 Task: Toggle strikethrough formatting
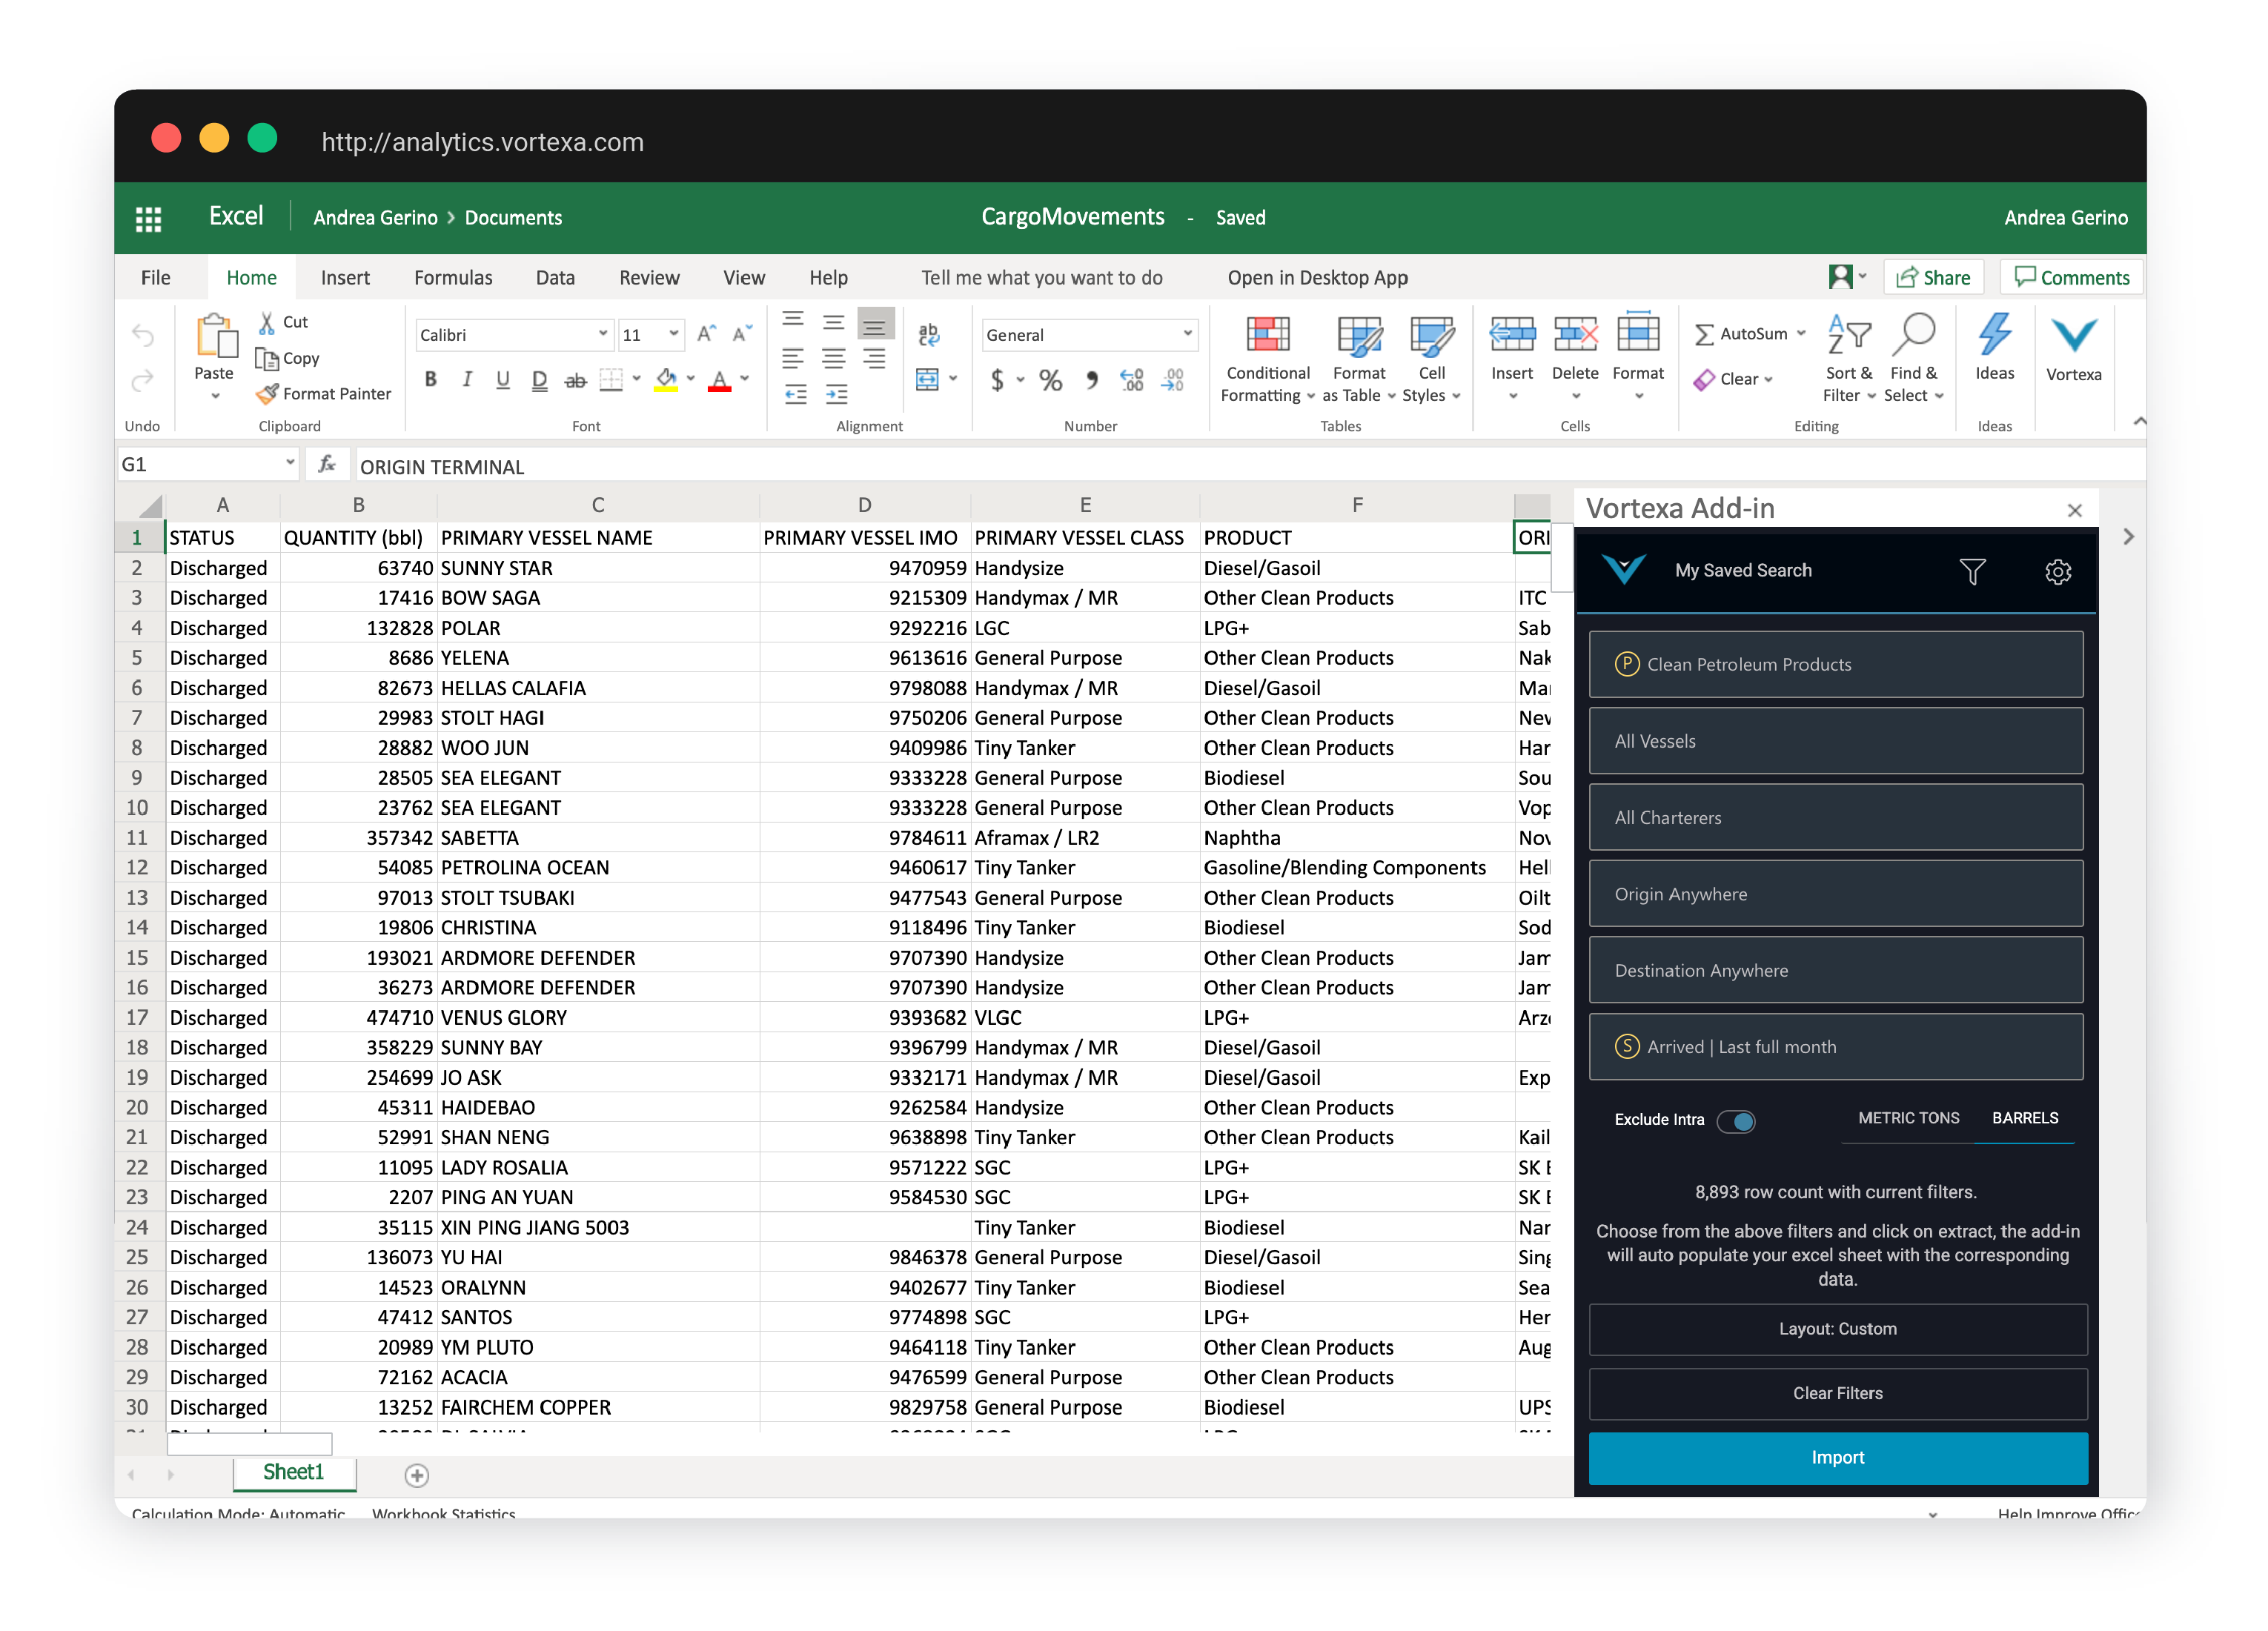pos(575,380)
